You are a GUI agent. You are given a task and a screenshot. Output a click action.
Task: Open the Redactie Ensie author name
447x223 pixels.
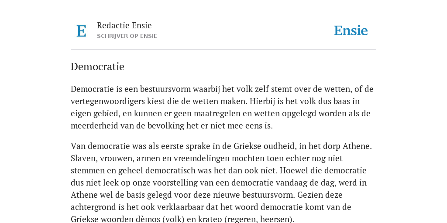tap(124, 25)
